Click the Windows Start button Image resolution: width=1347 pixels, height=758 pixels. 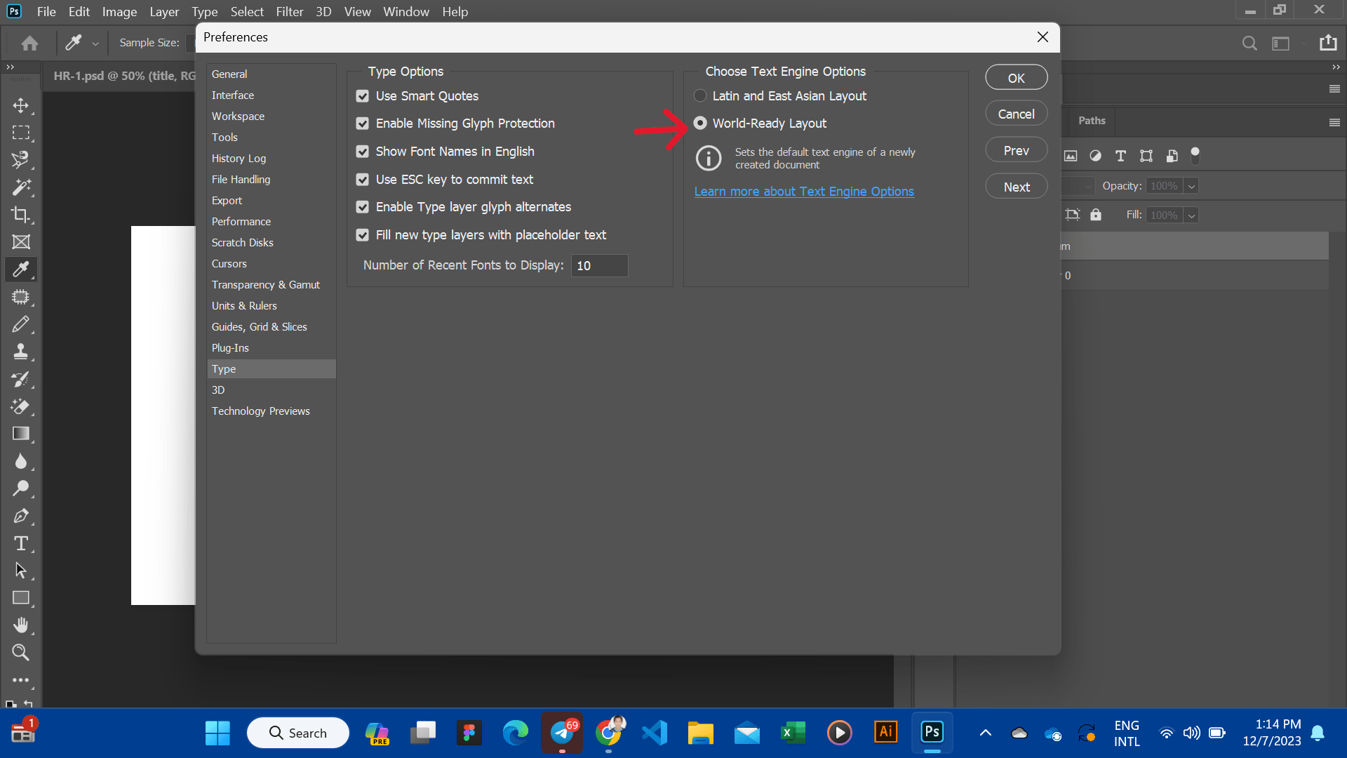pyautogui.click(x=217, y=733)
